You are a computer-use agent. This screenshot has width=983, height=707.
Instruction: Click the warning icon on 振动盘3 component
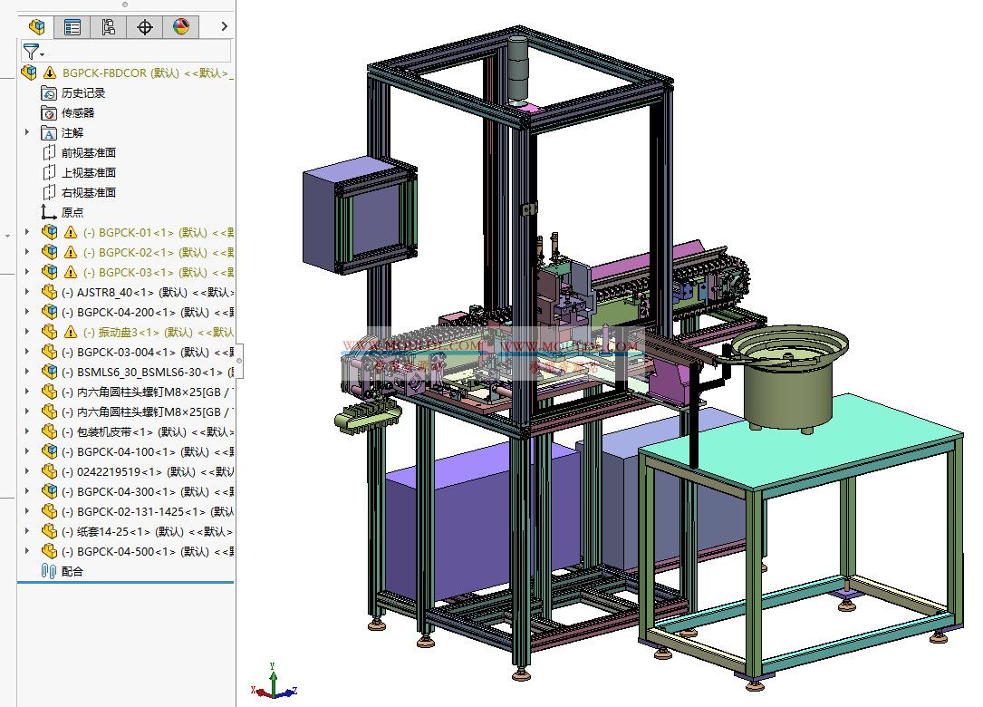tap(70, 332)
